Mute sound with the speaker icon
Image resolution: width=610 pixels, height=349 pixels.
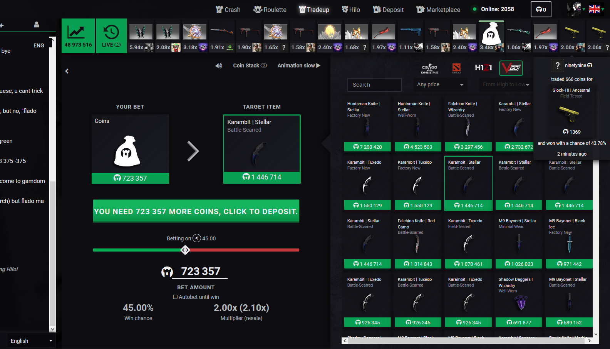click(x=219, y=66)
